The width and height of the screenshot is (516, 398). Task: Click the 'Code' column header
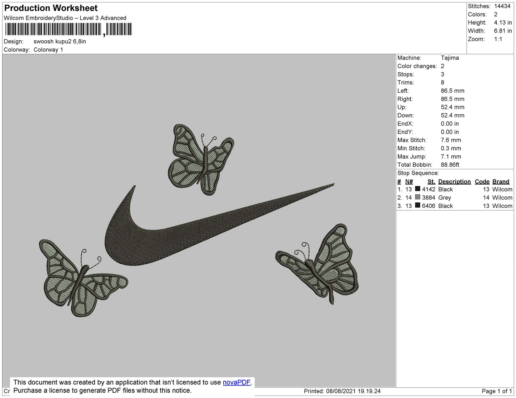click(x=482, y=181)
